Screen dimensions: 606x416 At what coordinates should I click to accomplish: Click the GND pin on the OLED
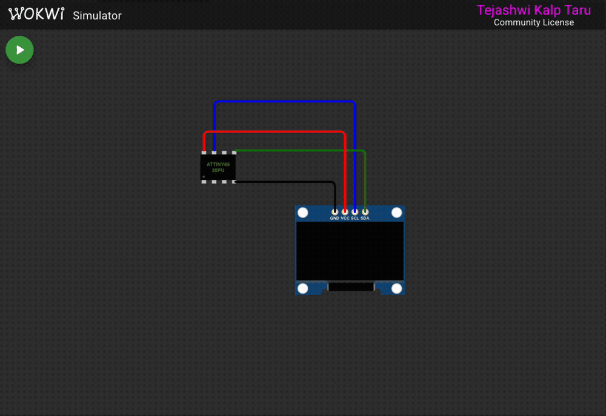[x=335, y=211]
